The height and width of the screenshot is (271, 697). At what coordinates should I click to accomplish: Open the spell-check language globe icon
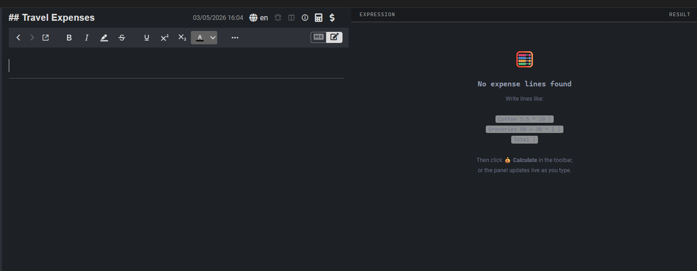pos(253,18)
